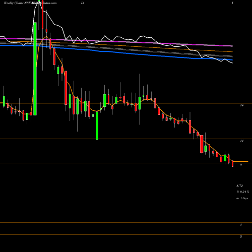
Task: Click the price axis label '9'
Action: tap(241, 165)
